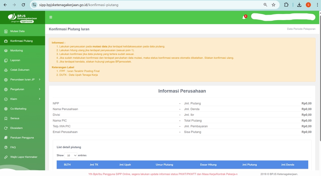Sort by Umur Piutang column header
The image size is (321, 176).
pyautogui.click(x=165, y=165)
